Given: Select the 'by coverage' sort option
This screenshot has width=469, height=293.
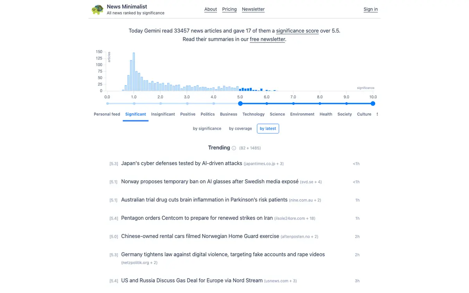Looking at the screenshot, I should click(240, 129).
